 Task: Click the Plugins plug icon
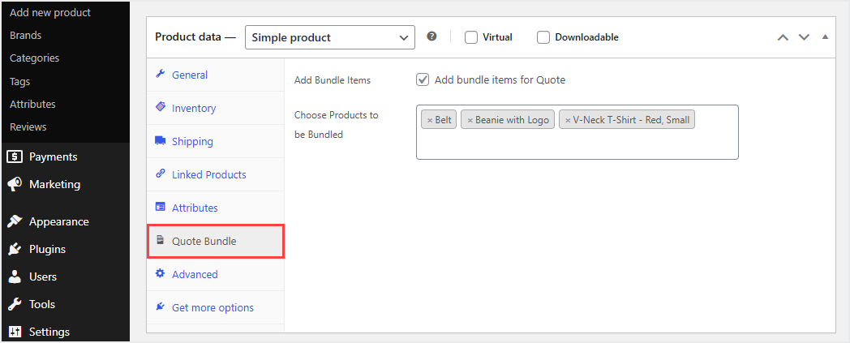(x=15, y=249)
